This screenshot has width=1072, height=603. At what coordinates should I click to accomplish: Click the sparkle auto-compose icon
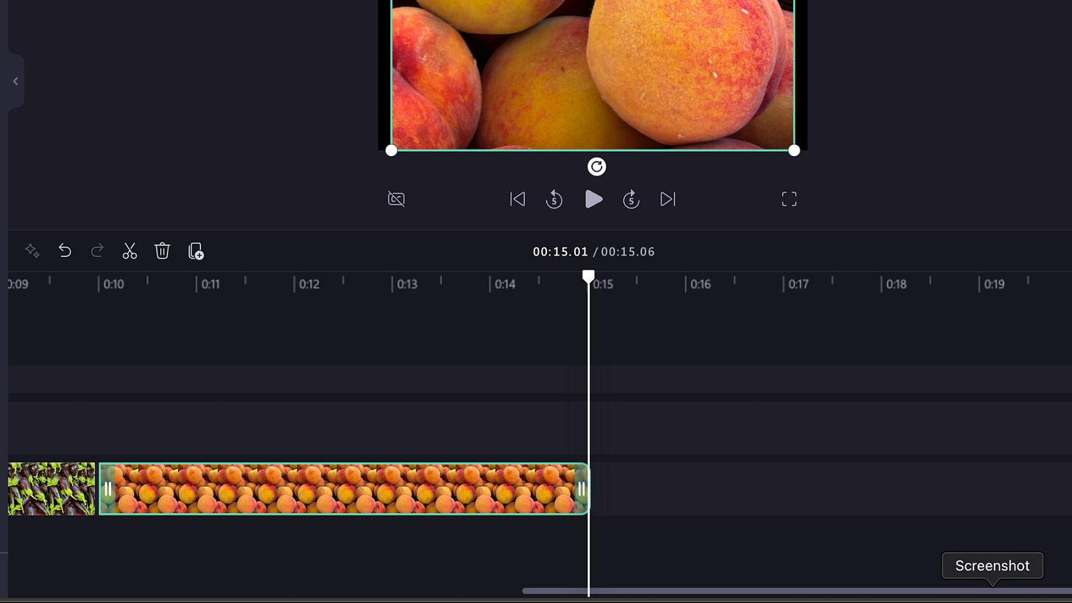[x=32, y=251]
